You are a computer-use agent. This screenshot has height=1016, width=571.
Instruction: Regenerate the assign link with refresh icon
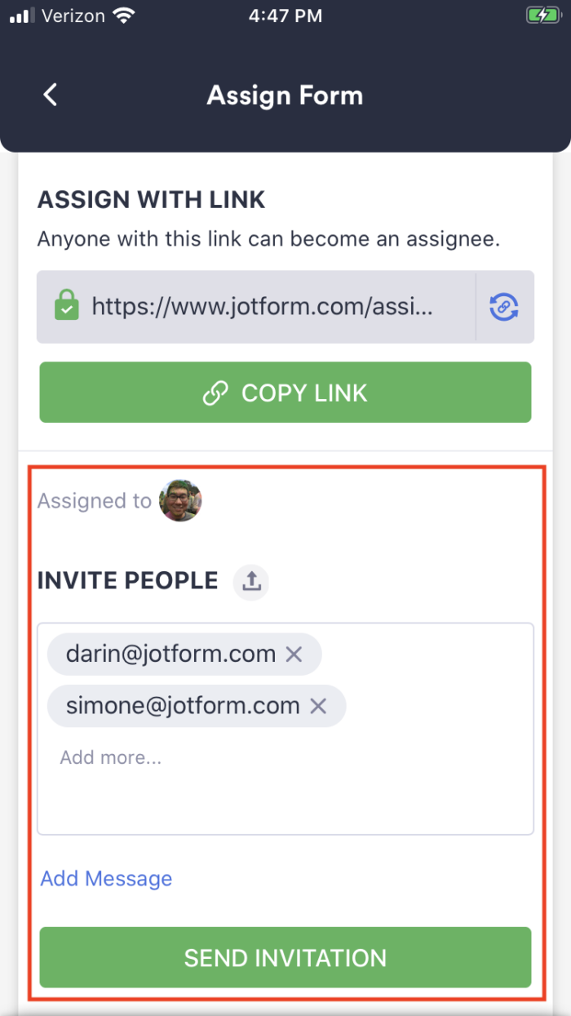click(x=504, y=307)
